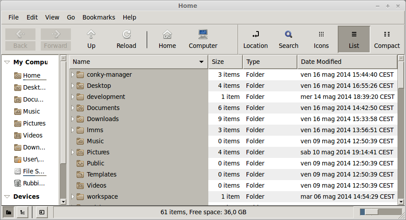
Task: Select the Public folder icon
Action: (80, 164)
